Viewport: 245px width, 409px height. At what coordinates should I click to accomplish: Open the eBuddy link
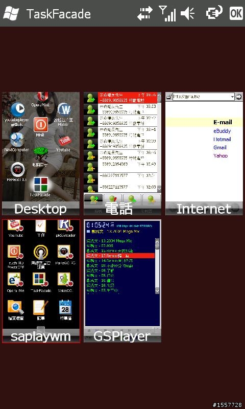[222, 131]
